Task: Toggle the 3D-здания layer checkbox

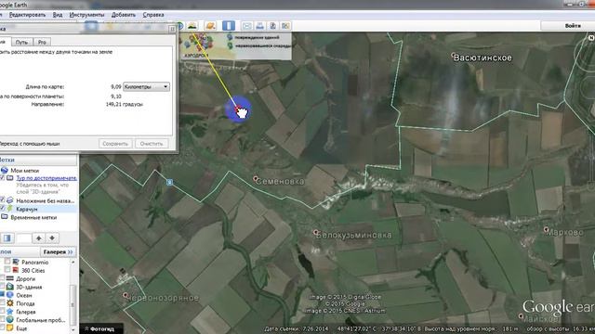Action: (x=2, y=287)
